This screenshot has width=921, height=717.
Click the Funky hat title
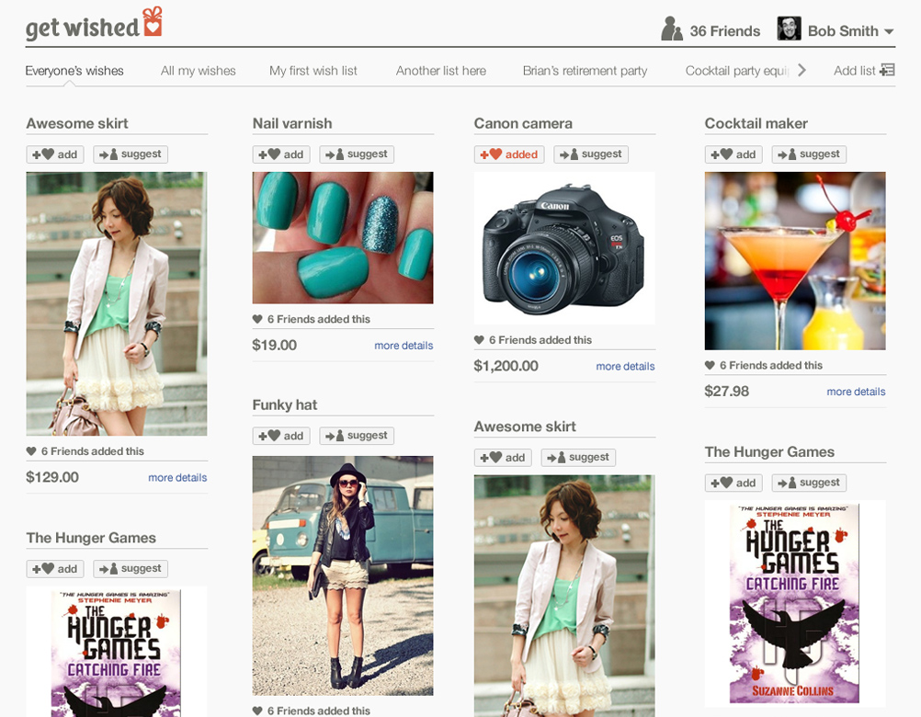click(x=284, y=404)
